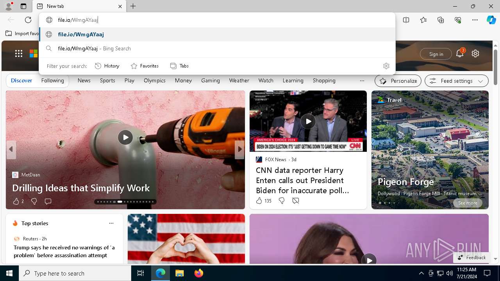500x281 pixels.
Task: Open the Edge profile icon
Action: pyautogui.click(x=8, y=6)
